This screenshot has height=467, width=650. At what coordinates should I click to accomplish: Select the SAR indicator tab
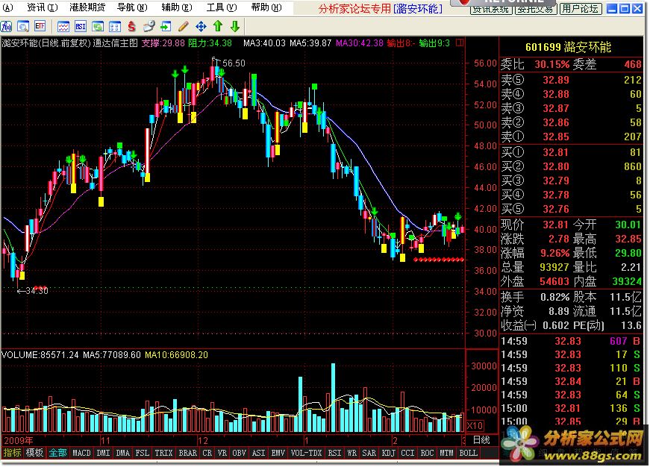pos(369,453)
